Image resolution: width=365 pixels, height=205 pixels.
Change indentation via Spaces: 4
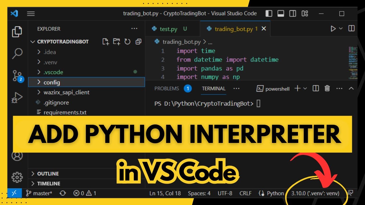[x=199, y=193]
